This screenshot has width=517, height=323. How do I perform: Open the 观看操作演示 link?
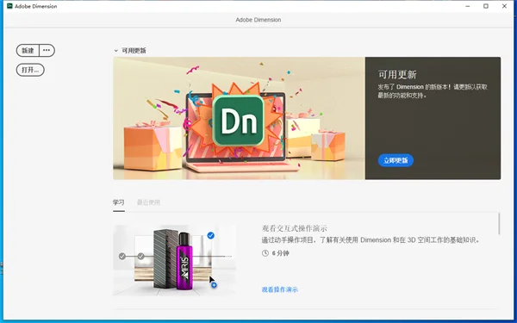point(279,289)
